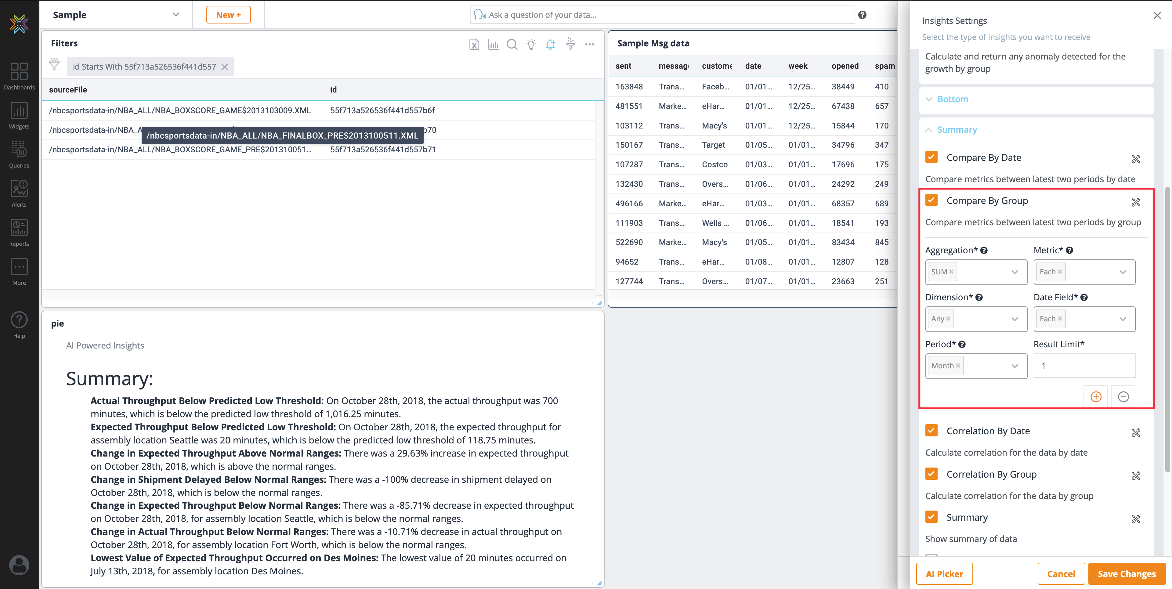Uncheck the Correlation By Date checkbox
1172x589 pixels.
click(x=931, y=431)
